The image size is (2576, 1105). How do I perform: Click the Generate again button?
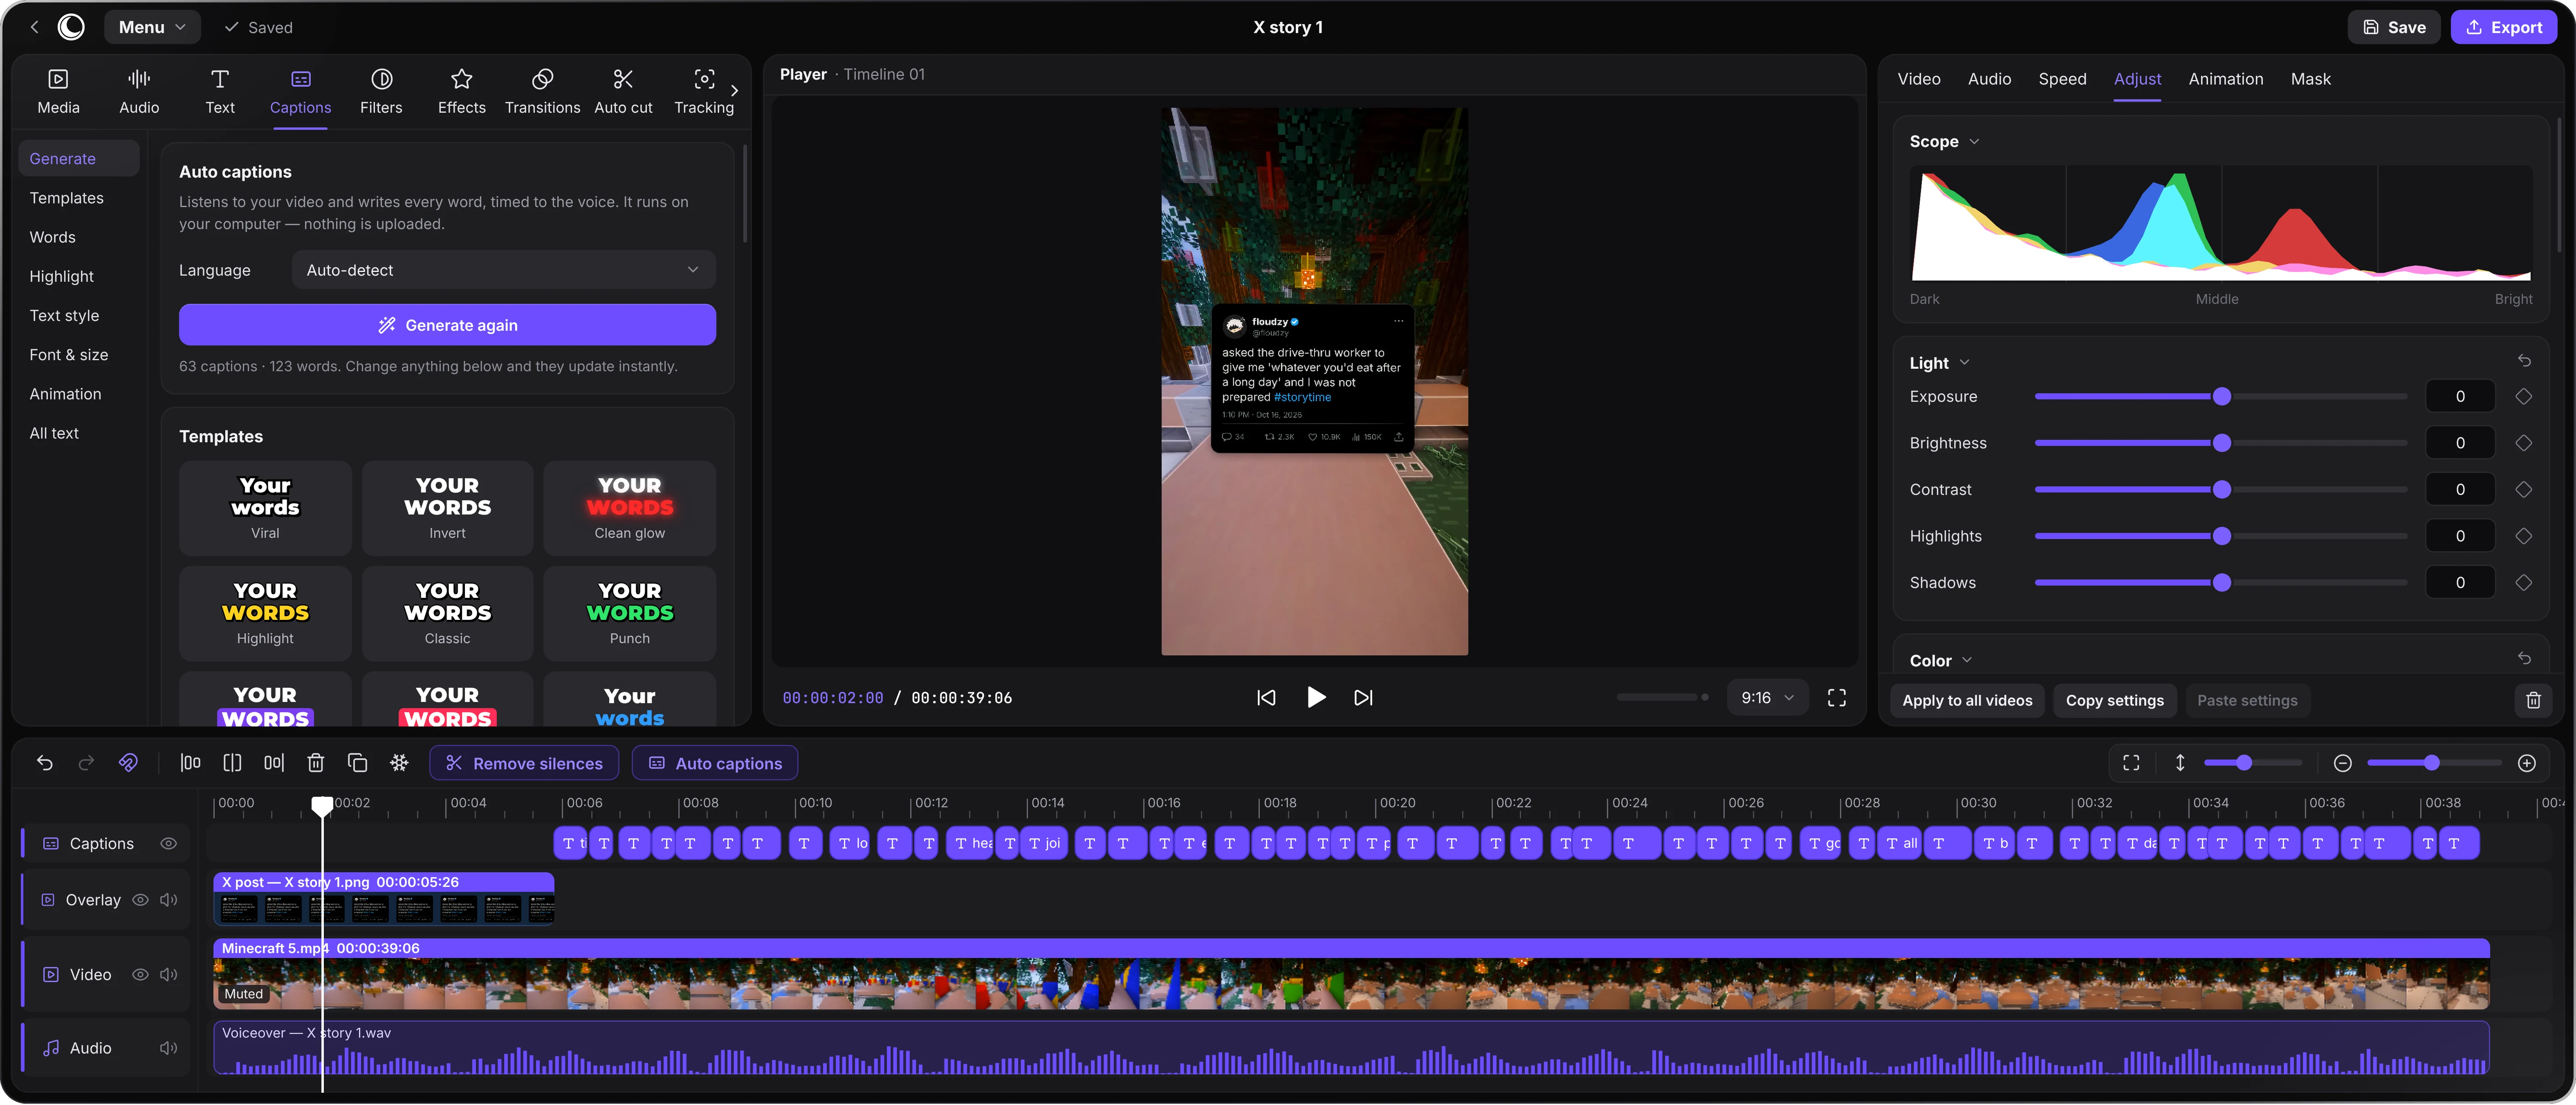tap(447, 325)
